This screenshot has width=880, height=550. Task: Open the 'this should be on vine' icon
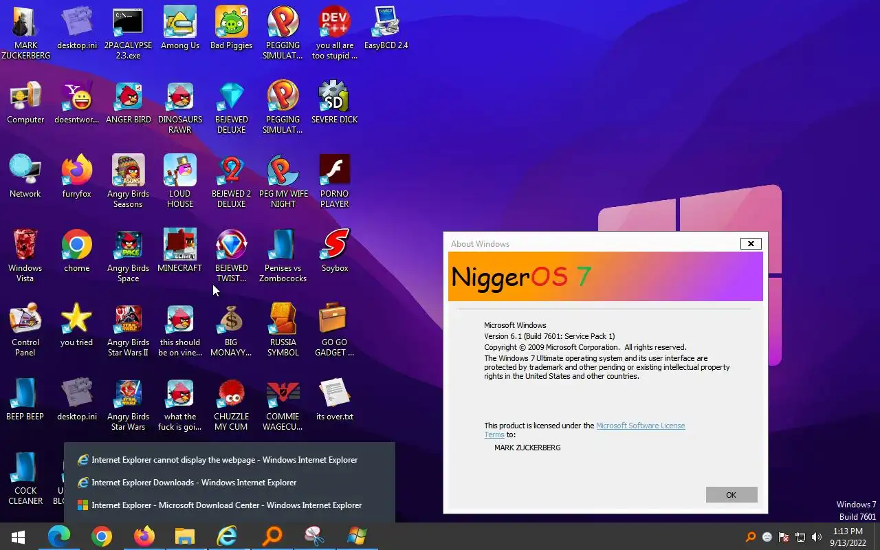click(x=180, y=329)
